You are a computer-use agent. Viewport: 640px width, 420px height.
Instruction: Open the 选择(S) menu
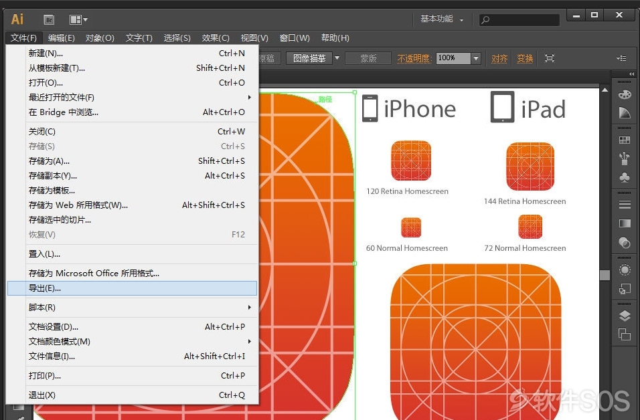[177, 38]
